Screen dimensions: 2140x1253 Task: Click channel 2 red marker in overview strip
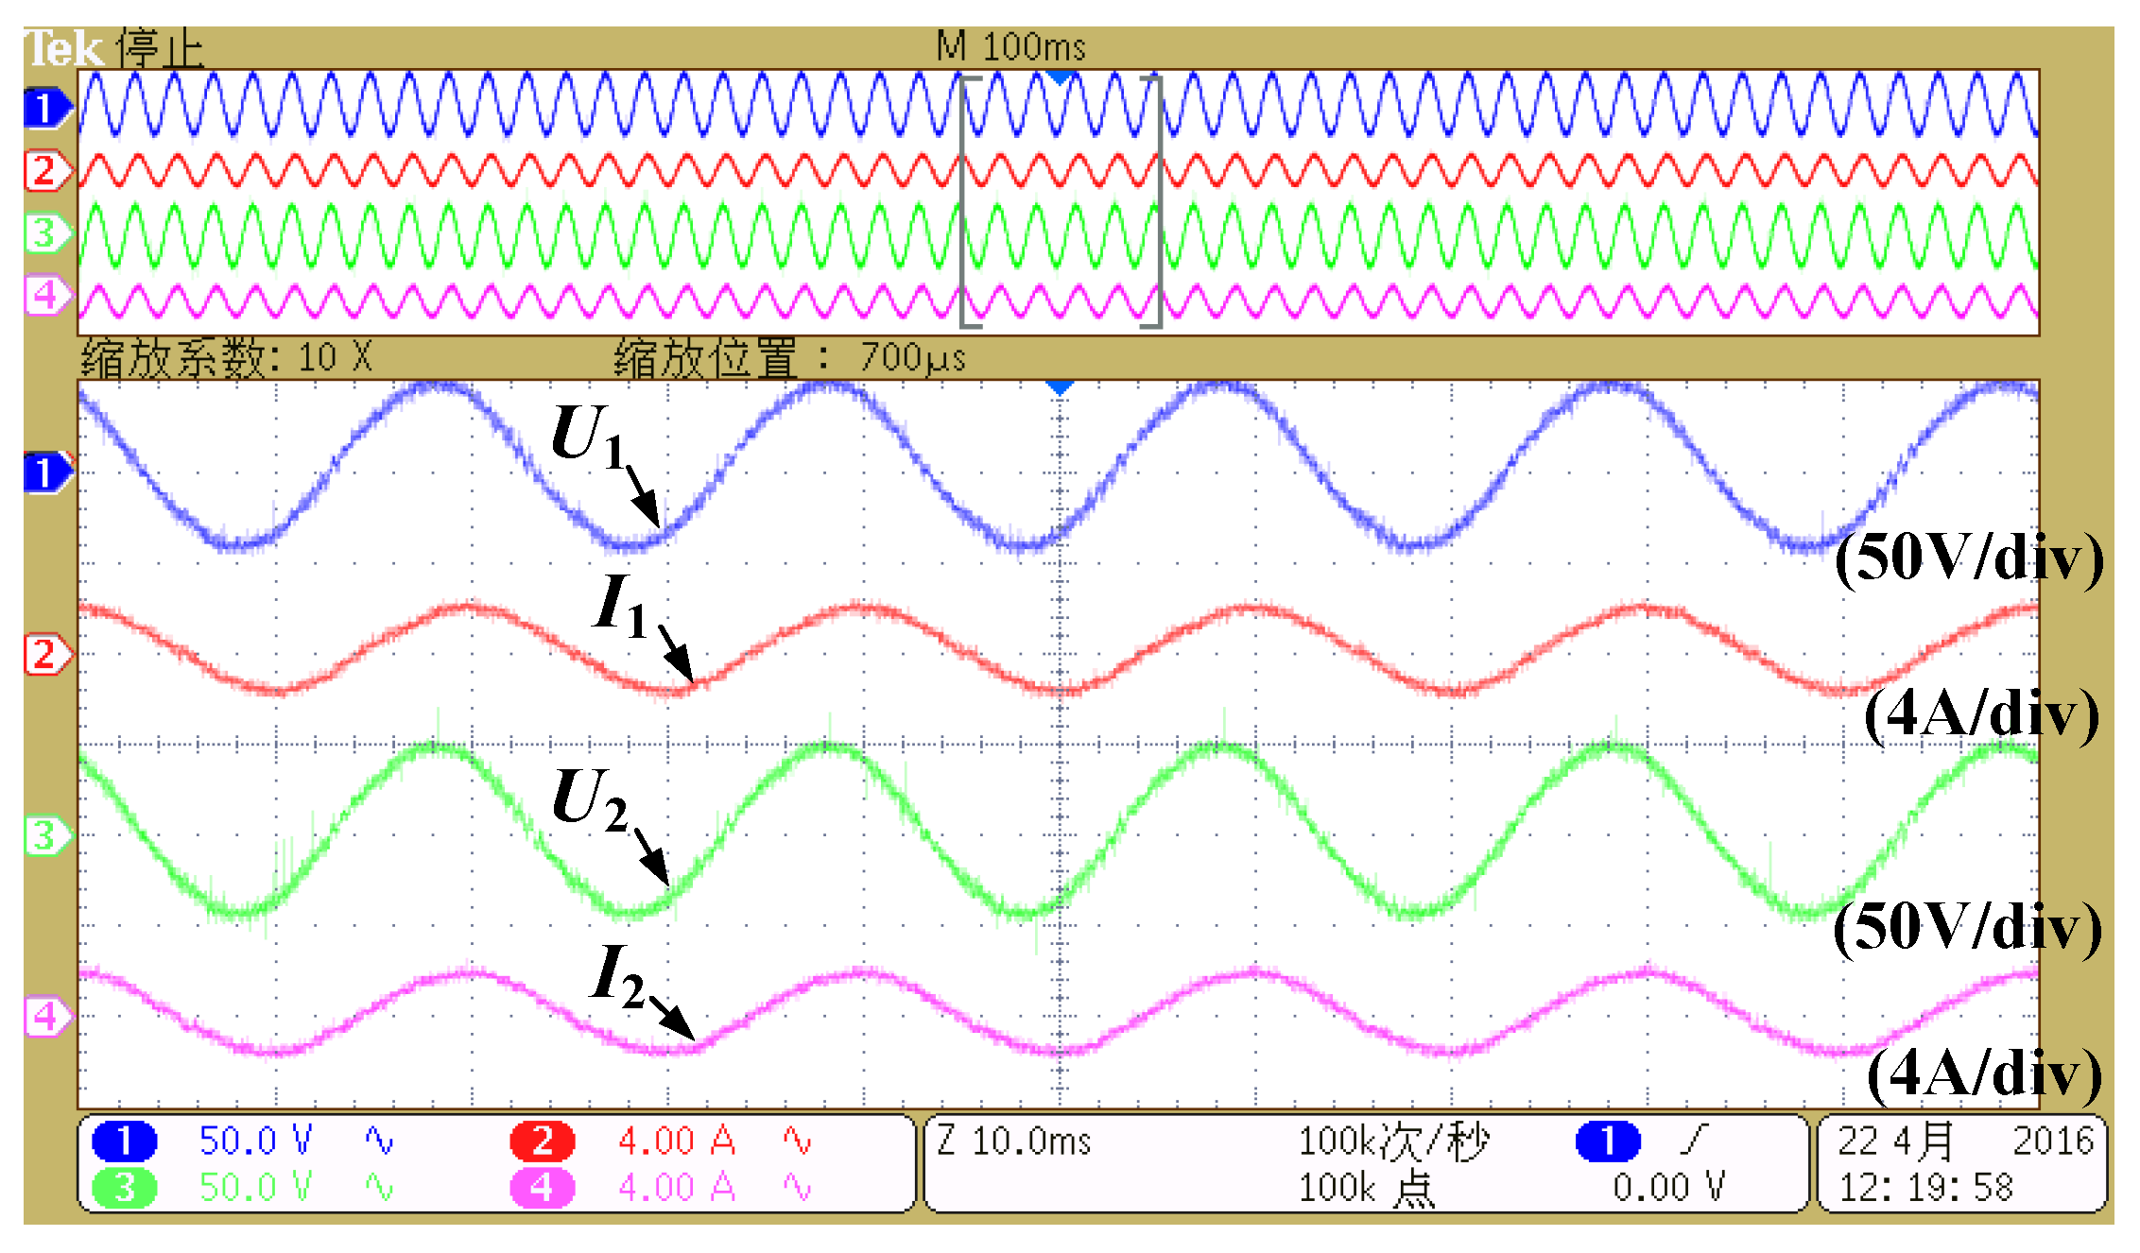click(45, 171)
